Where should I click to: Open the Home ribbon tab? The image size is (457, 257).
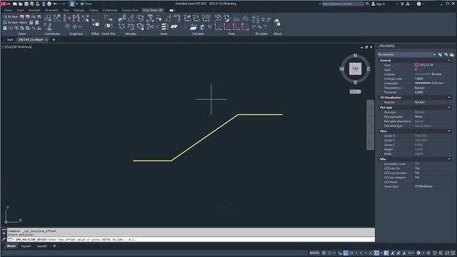pyautogui.click(x=8, y=10)
